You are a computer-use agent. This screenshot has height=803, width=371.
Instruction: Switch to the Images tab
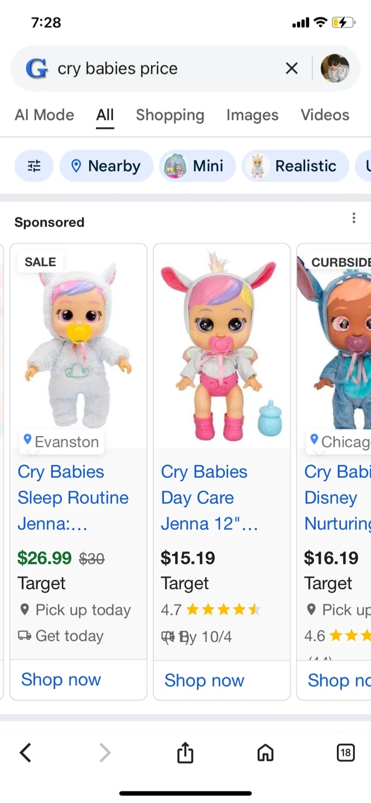[x=252, y=115]
